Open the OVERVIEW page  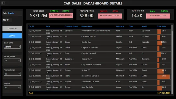(x=12, y=29)
